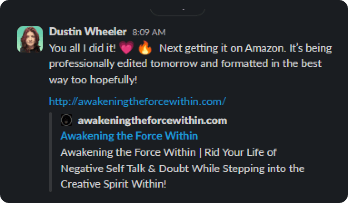The width and height of the screenshot is (348, 203).
Task: Click the website favicon in preview
Action: (66, 120)
